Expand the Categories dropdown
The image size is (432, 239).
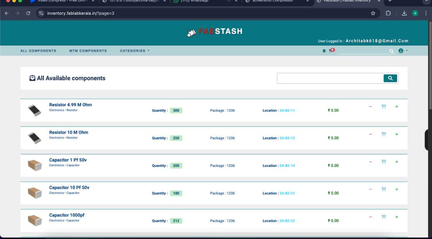point(135,51)
